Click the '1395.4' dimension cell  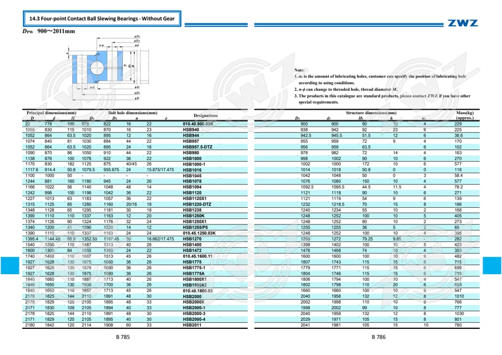[32, 239]
